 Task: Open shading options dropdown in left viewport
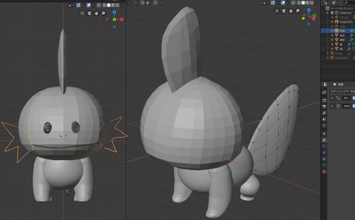coord(122,5)
